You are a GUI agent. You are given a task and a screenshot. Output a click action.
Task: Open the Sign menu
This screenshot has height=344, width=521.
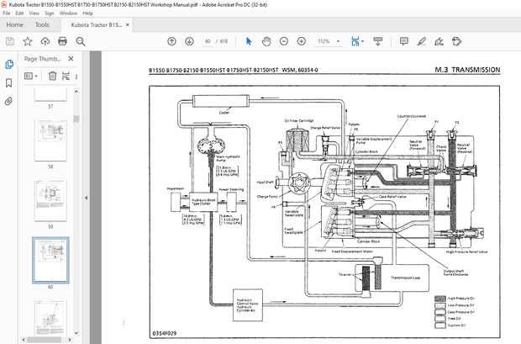tap(50, 13)
